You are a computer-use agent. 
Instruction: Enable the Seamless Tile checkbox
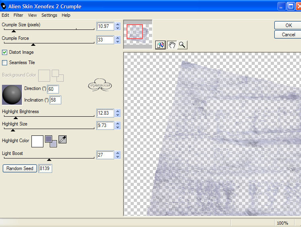point(5,63)
